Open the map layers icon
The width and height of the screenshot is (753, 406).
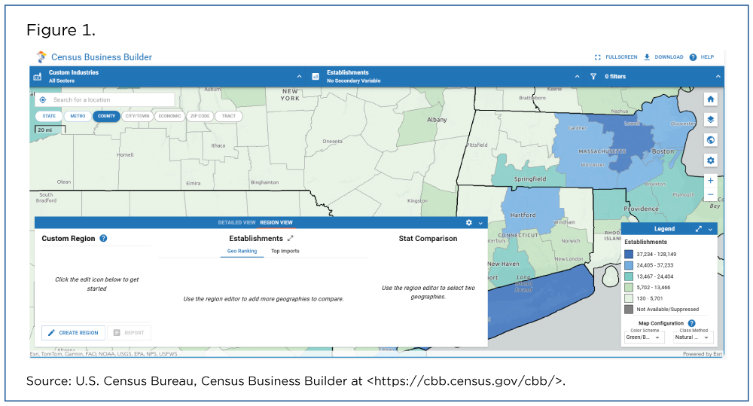(x=710, y=120)
